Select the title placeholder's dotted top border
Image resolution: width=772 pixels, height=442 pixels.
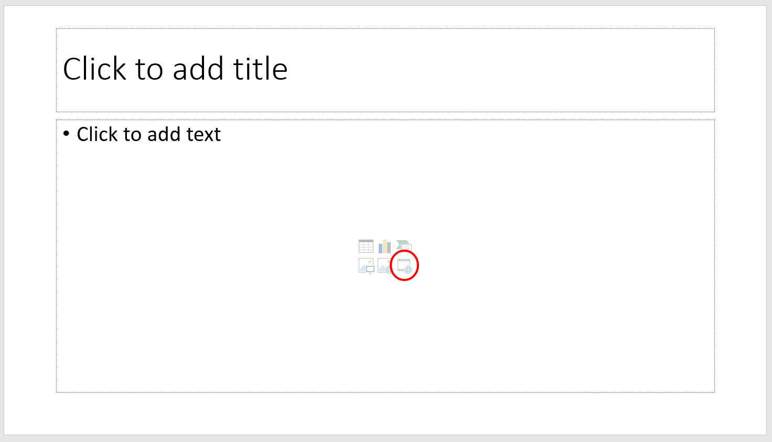click(385, 29)
